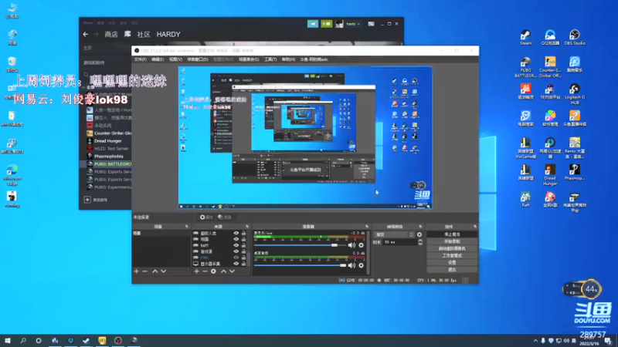The image size is (618, 347).
Task: Click 桌面音频 volume slider handle
Action: click(x=343, y=265)
